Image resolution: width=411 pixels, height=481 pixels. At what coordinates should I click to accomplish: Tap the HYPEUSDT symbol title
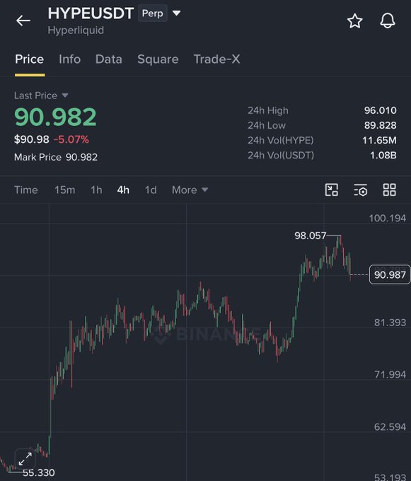pos(91,13)
